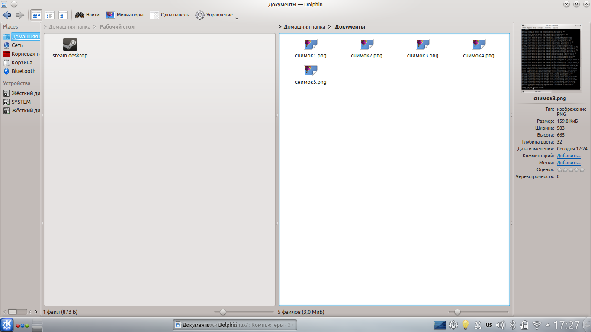Expand the toolbar overflow chevron
Viewport: 591px width, 332px height.
tap(237, 18)
